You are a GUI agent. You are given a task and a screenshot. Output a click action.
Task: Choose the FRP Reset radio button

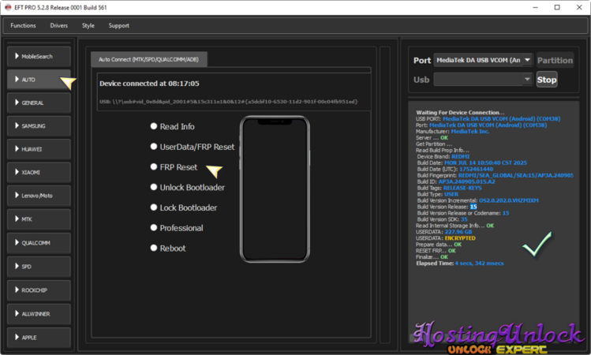154,167
